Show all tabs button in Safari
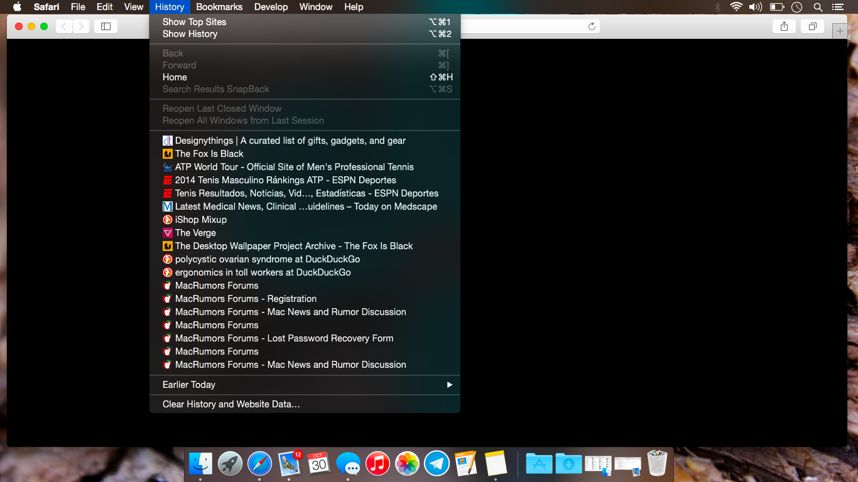This screenshot has width=858, height=482. click(x=813, y=26)
